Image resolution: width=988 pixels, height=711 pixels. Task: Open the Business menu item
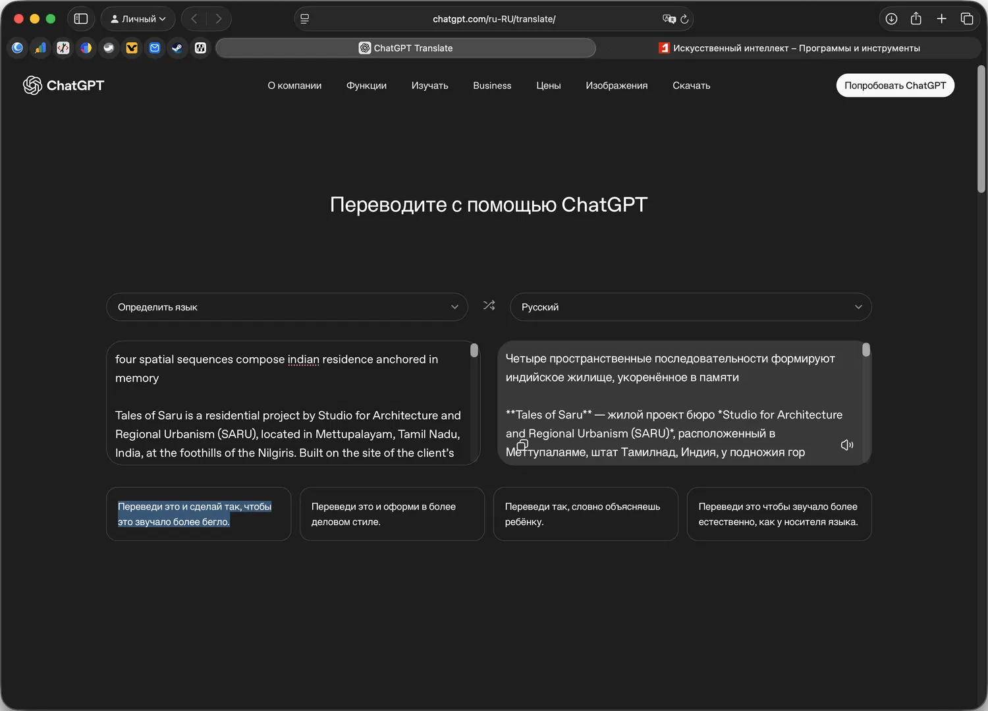click(492, 86)
